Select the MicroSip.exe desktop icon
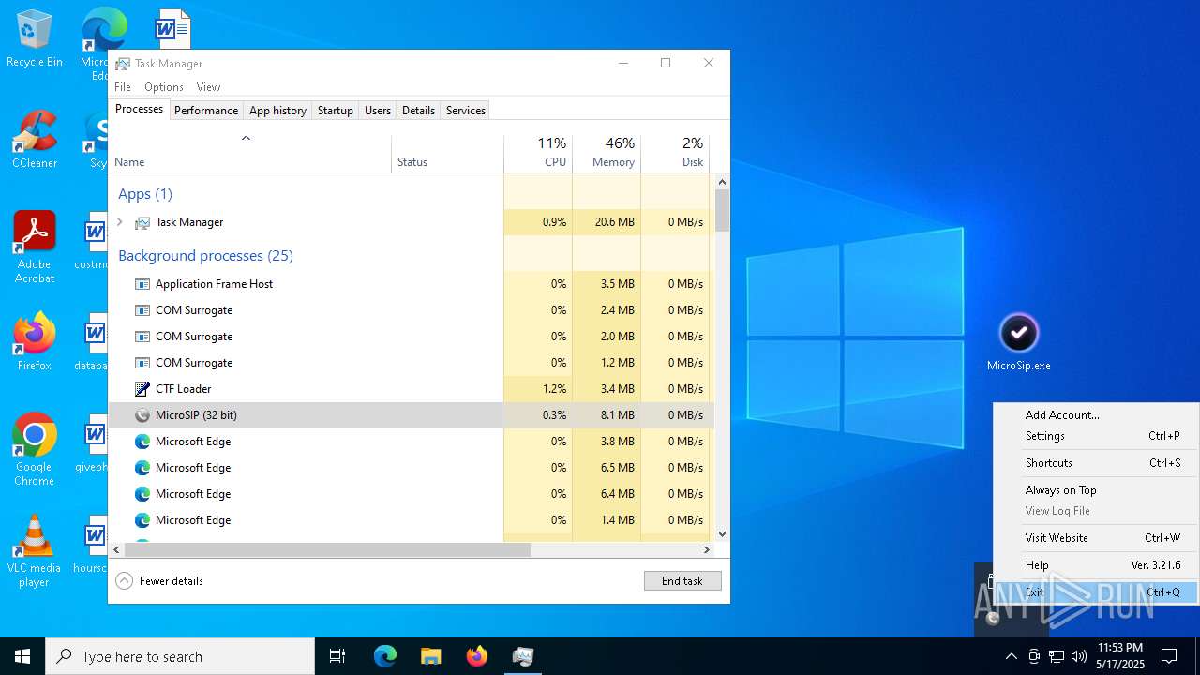 1019,342
